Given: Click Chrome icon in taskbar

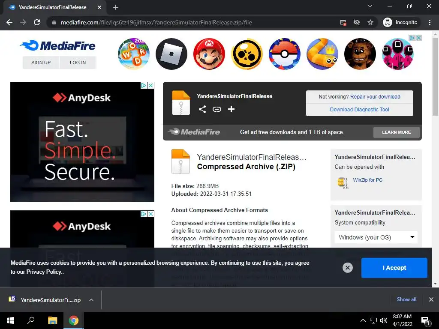Looking at the screenshot, I should click(x=74, y=320).
